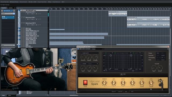Select the Motorheart Riff L audio clip
172x97 pixels.
coord(148,19)
